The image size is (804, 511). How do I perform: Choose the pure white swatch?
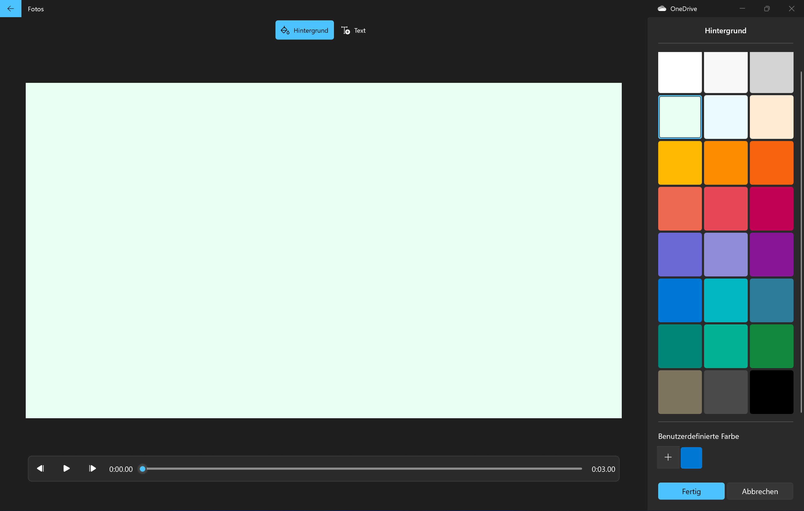point(680,72)
